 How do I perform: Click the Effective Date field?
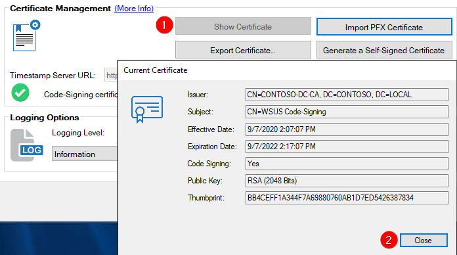(x=347, y=129)
